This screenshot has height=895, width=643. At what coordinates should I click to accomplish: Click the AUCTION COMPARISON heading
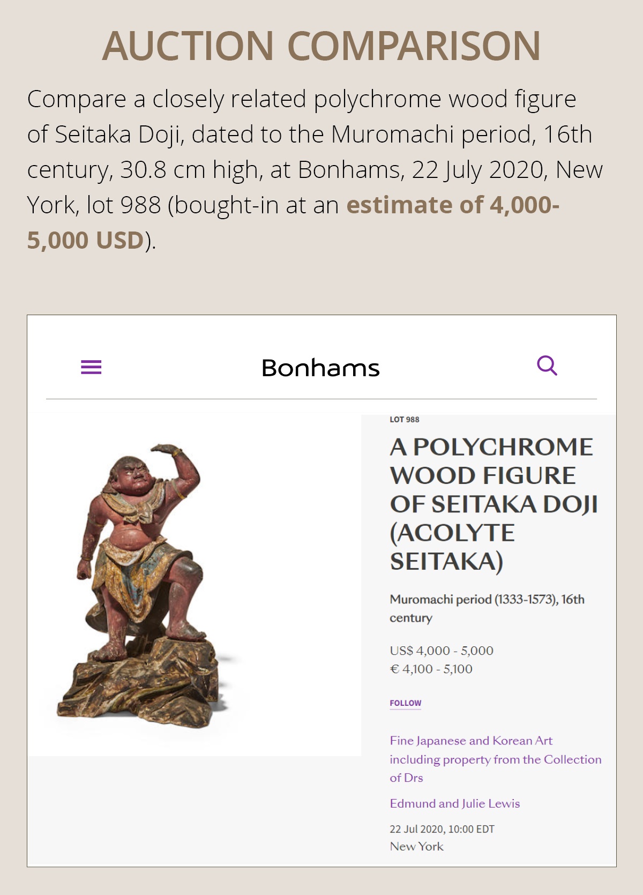pyautogui.click(x=322, y=46)
